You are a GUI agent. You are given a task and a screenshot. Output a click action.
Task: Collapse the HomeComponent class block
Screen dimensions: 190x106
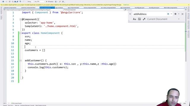(20, 33)
